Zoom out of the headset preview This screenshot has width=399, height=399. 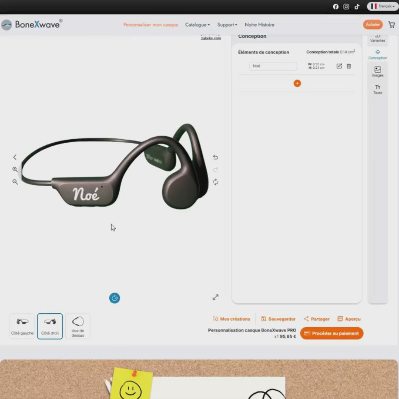click(x=15, y=182)
